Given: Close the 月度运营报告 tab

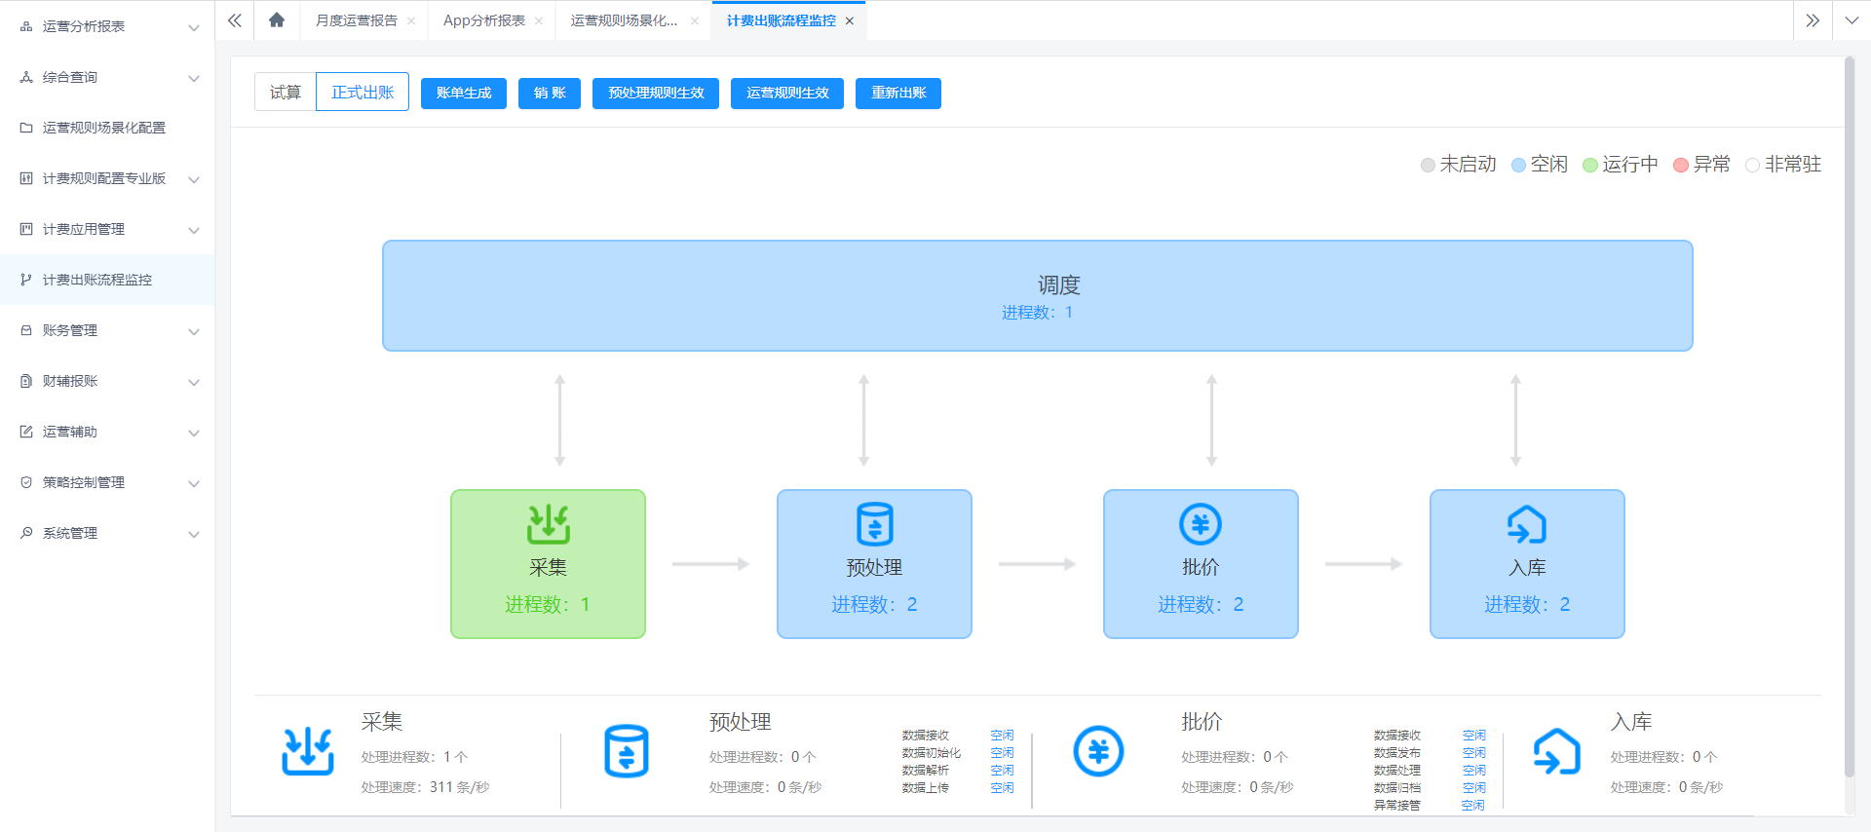Looking at the screenshot, I should [x=411, y=20].
